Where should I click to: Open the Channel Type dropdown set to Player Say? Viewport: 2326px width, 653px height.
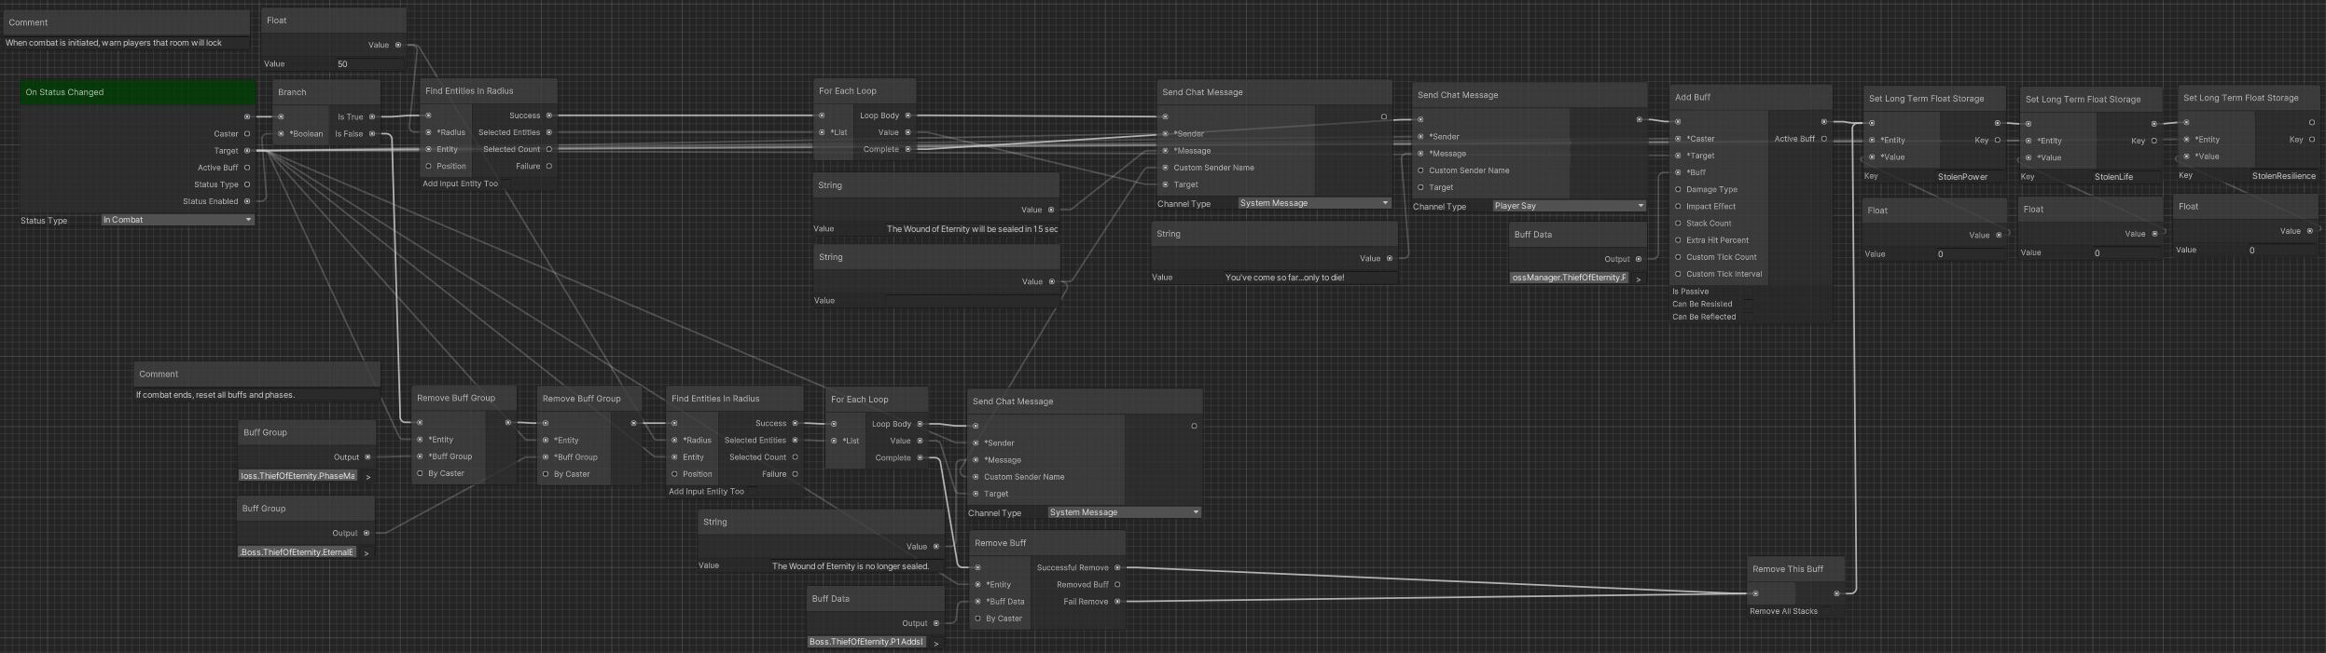pyautogui.click(x=1569, y=207)
